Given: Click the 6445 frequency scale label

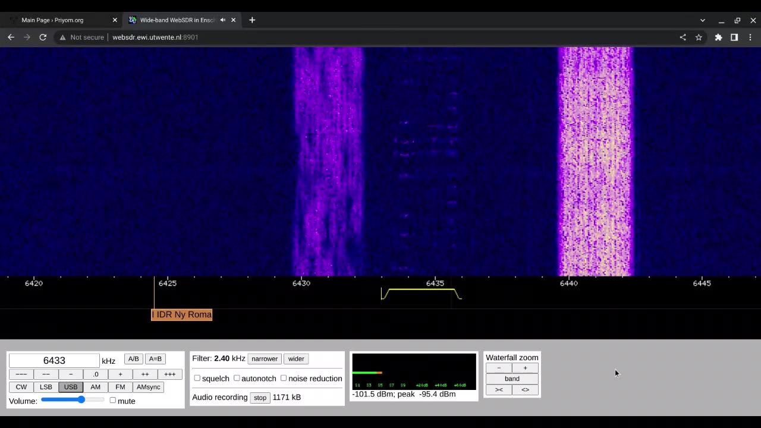Looking at the screenshot, I should (x=702, y=283).
